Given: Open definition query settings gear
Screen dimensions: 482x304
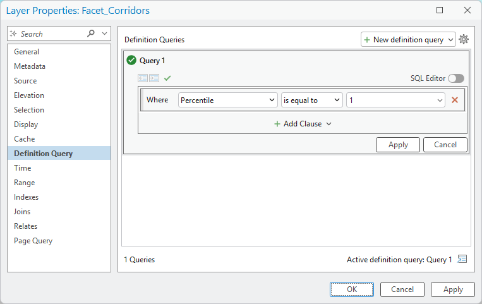Looking at the screenshot, I should (x=464, y=39).
